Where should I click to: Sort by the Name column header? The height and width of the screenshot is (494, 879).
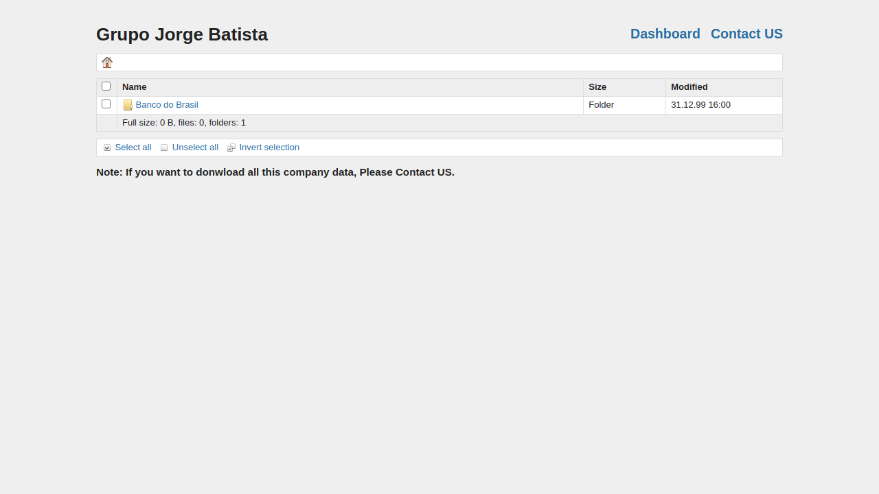tap(135, 87)
